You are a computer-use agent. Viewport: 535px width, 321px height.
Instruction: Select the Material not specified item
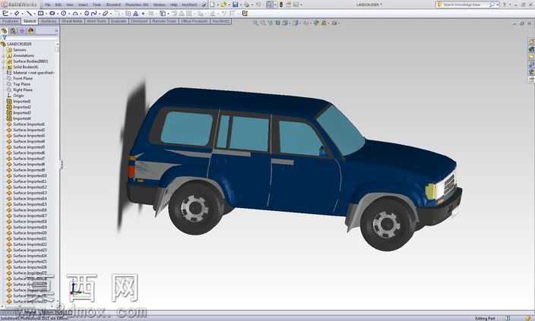point(33,73)
